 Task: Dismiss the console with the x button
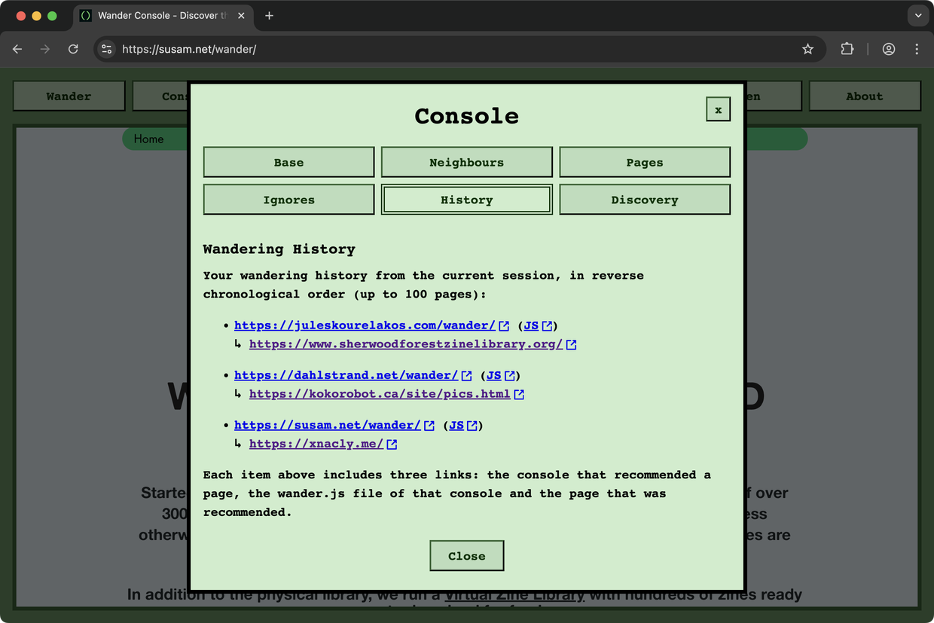(x=718, y=109)
